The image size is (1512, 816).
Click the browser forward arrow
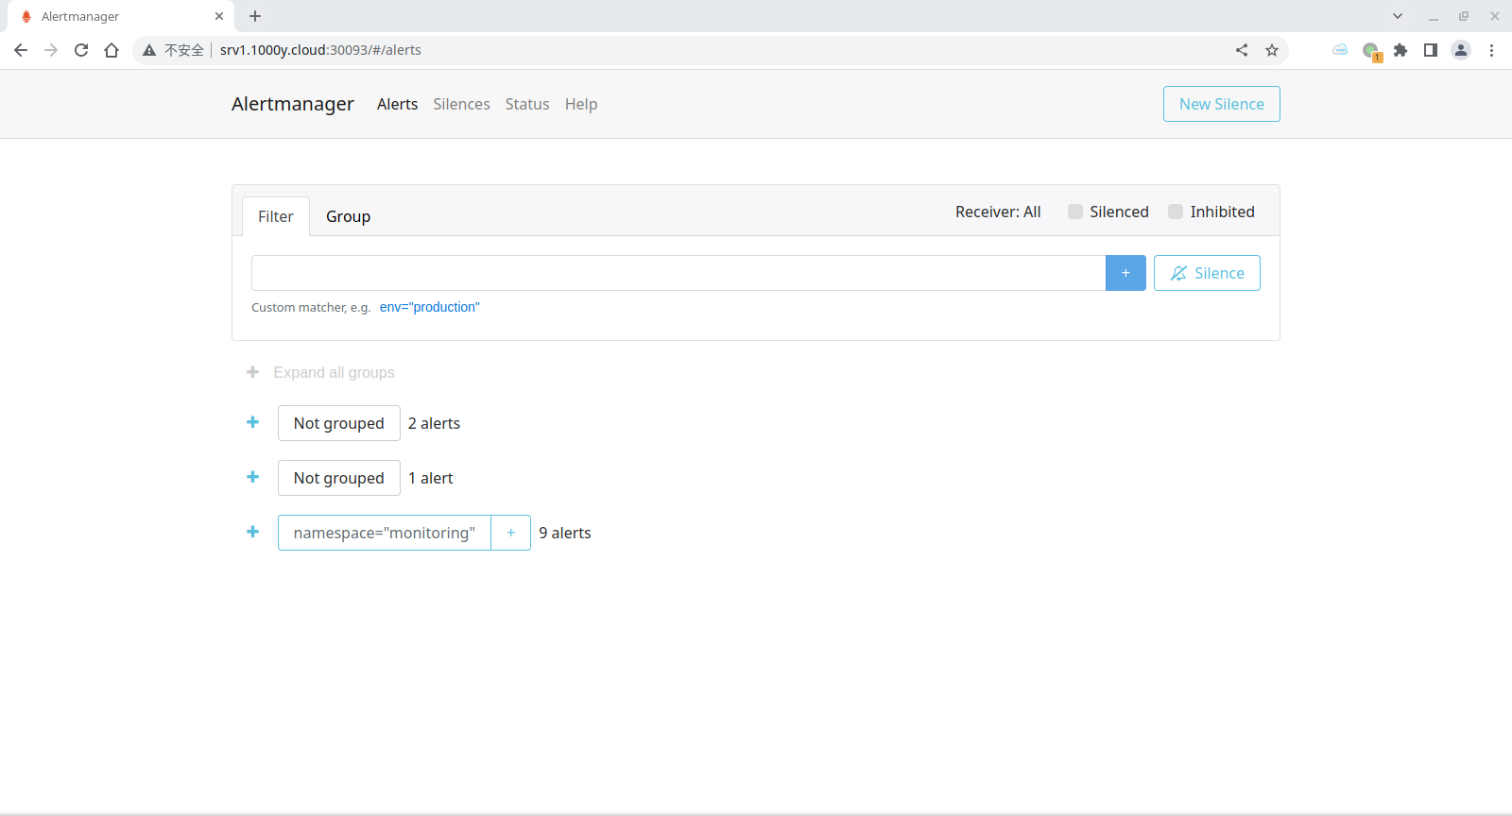coord(51,50)
